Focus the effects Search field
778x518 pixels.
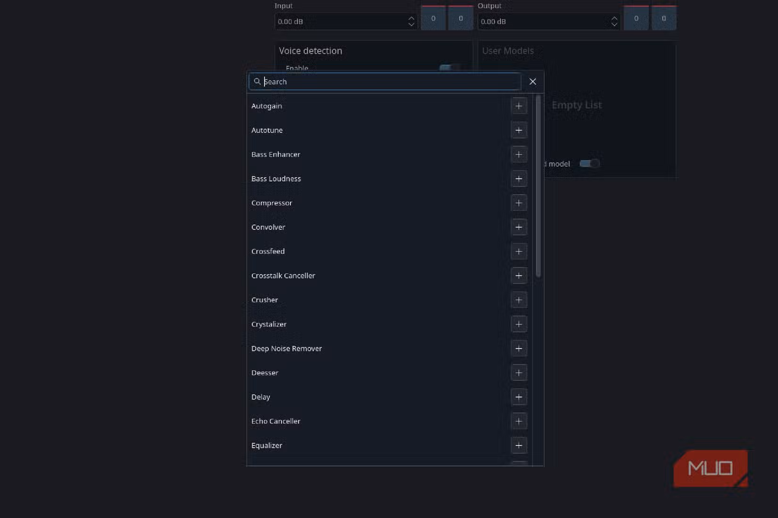tap(385, 81)
